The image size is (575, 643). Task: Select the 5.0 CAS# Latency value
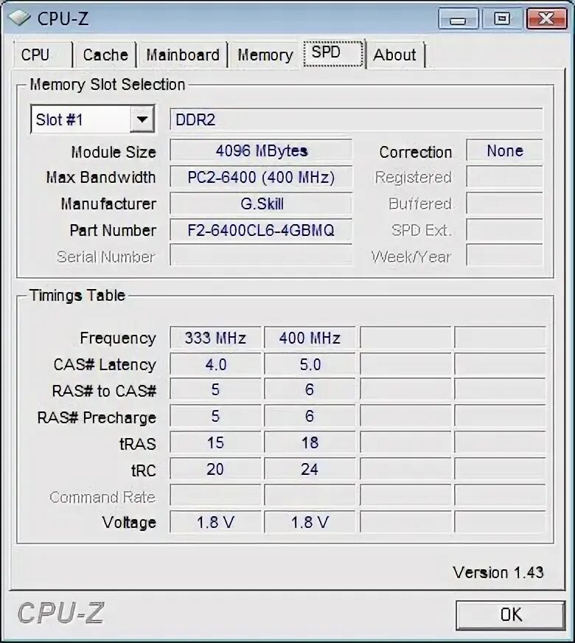[x=310, y=364]
